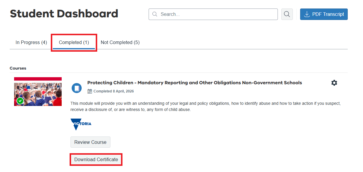Click the green checkmark completion badge
363x172 pixels.
tap(20, 101)
